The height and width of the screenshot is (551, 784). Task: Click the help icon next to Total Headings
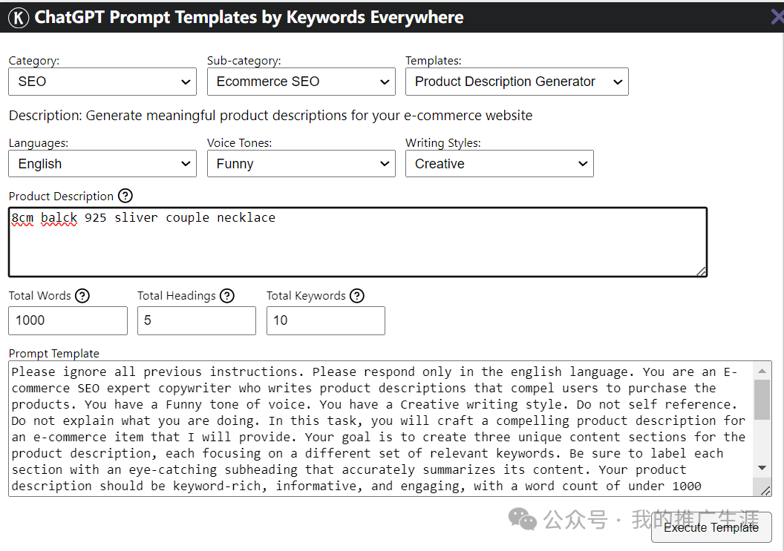(x=227, y=296)
